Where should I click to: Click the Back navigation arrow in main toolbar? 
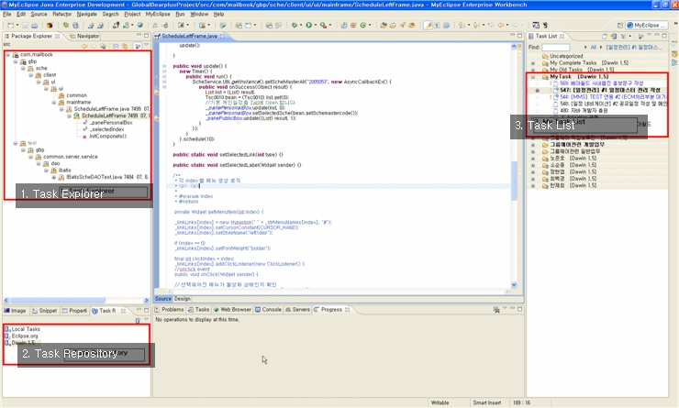coord(501,25)
